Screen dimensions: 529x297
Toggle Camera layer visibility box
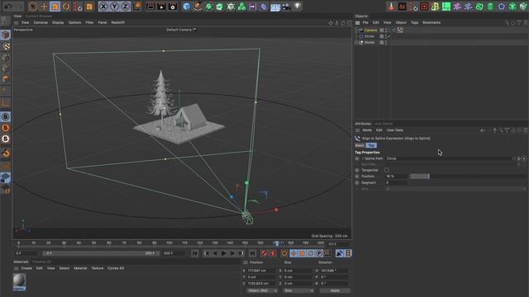point(382,31)
